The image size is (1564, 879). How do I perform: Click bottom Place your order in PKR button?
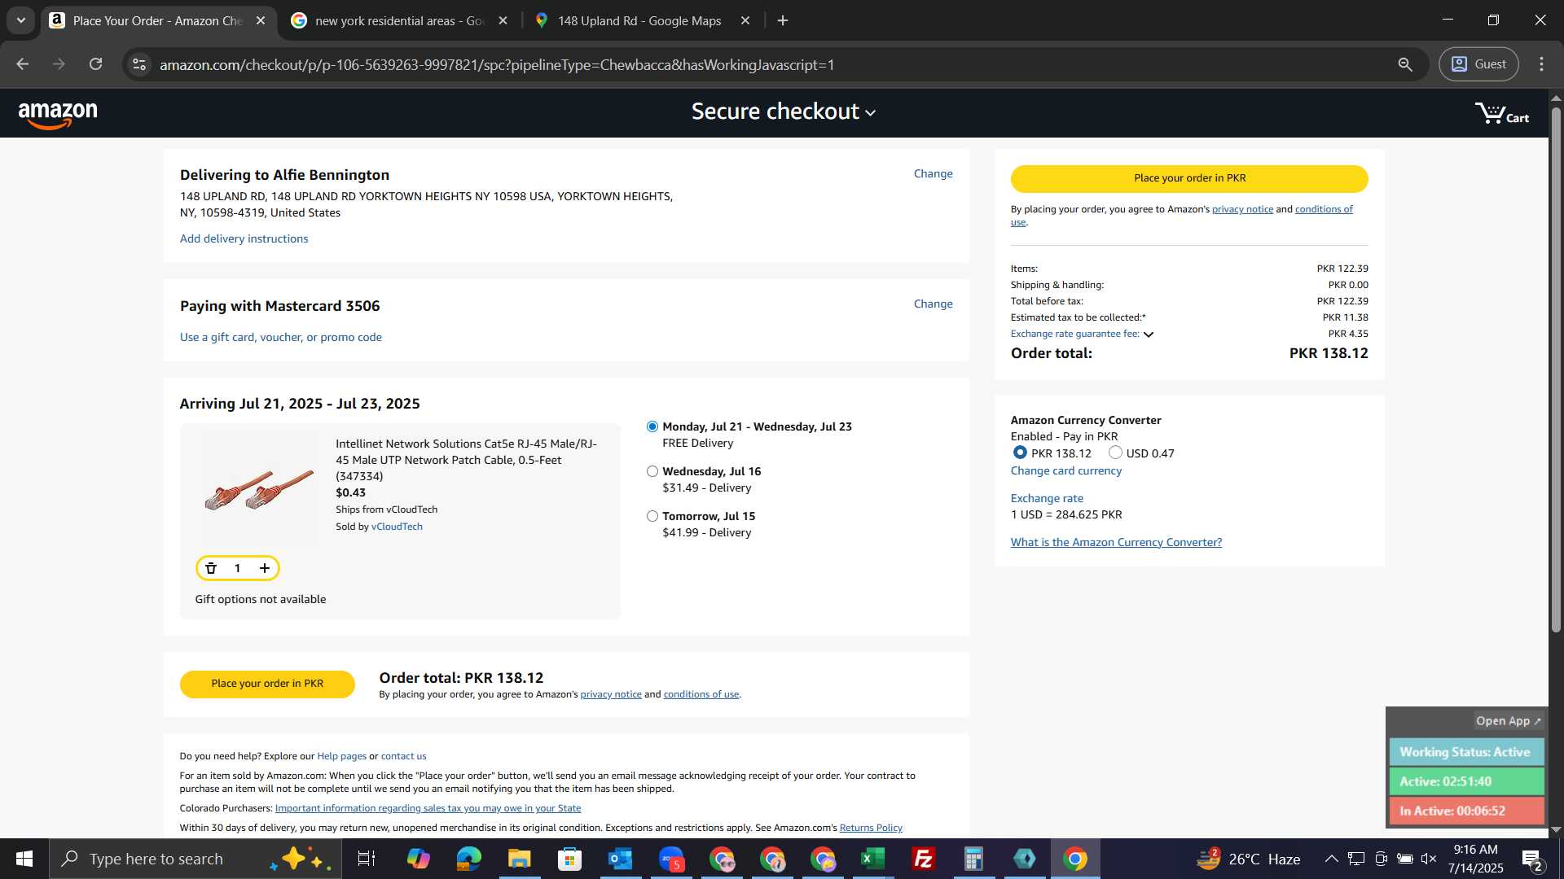click(267, 684)
